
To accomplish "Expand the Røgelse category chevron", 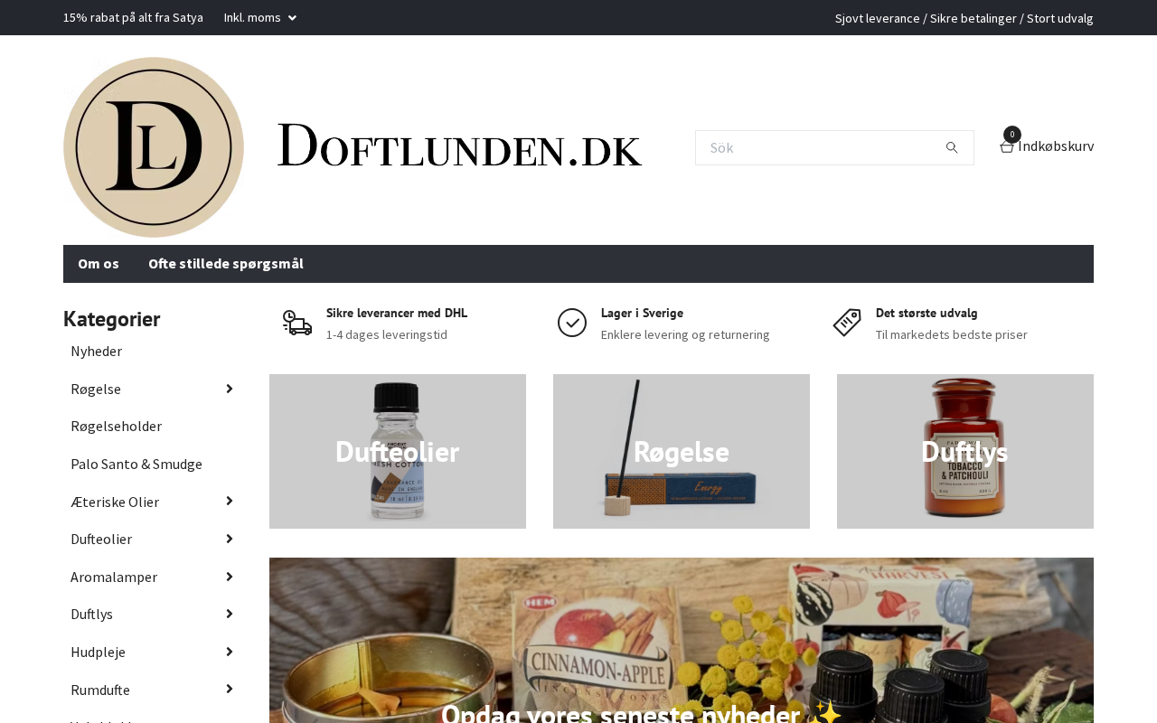I will 230,389.
